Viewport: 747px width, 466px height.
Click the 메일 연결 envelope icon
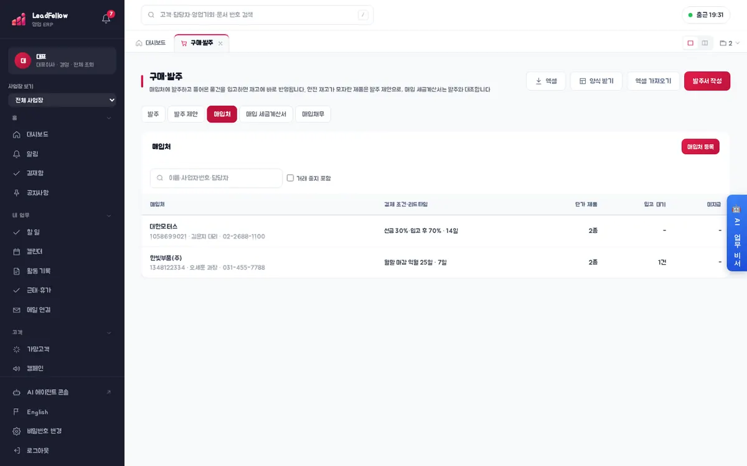pyautogui.click(x=17, y=309)
